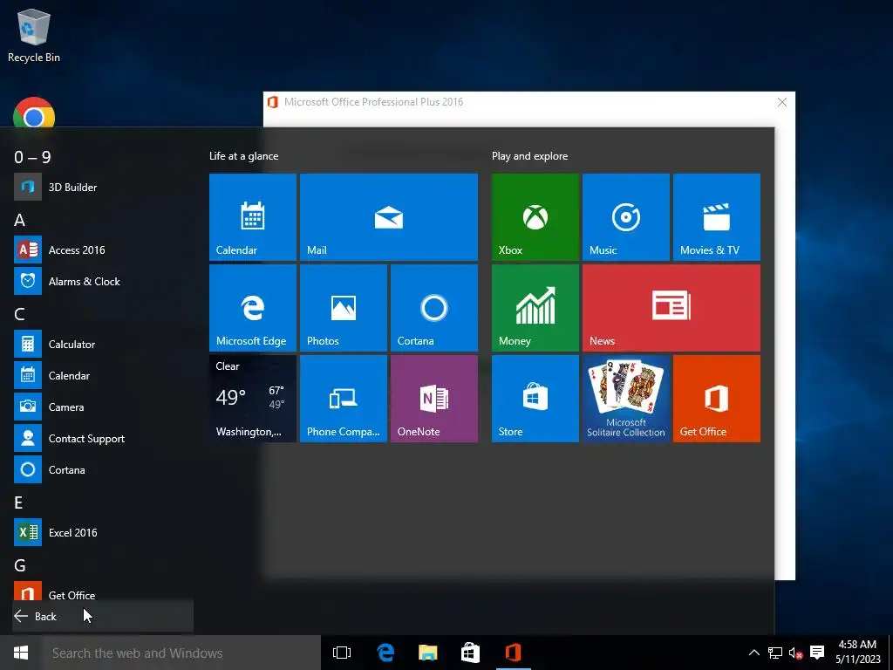Open Contact Support app
Image resolution: width=893 pixels, height=670 pixels.
103,438
